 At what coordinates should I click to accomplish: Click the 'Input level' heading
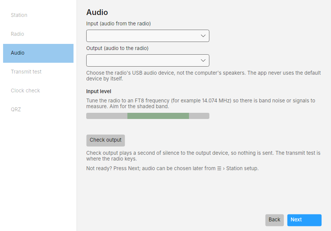point(99,91)
